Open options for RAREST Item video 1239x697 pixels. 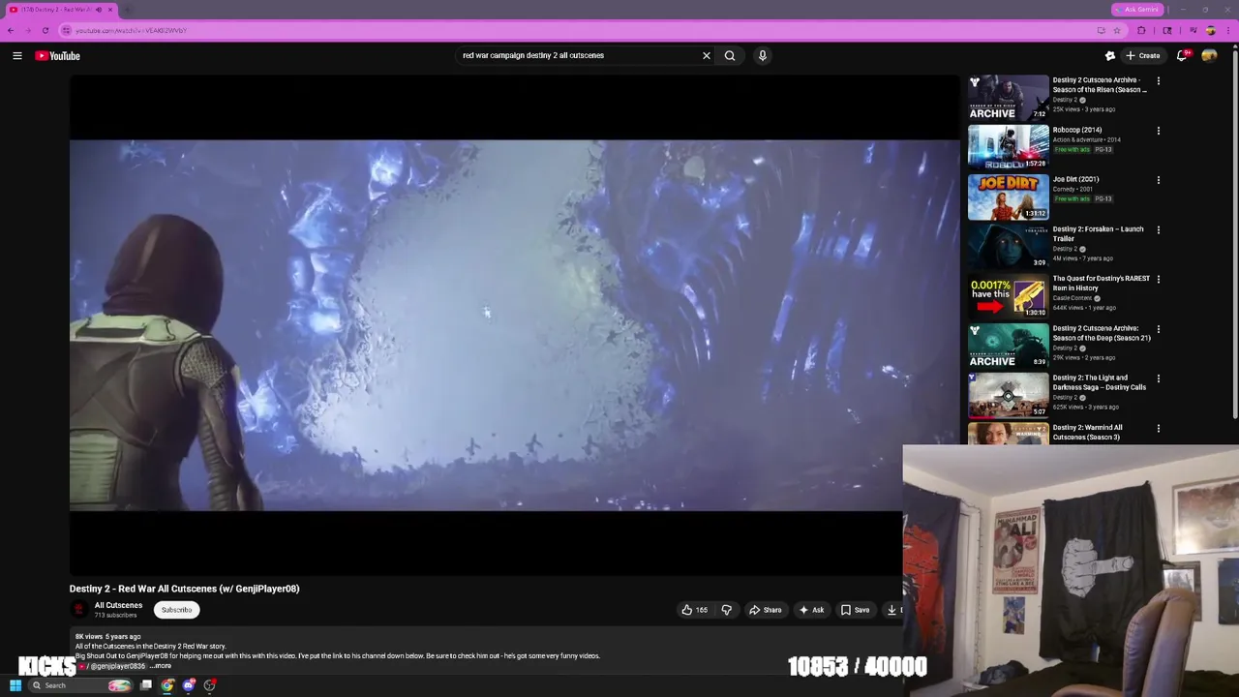point(1158,280)
